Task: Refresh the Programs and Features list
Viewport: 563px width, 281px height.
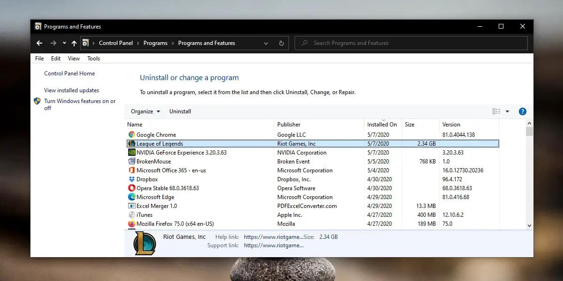Action: click(x=281, y=43)
